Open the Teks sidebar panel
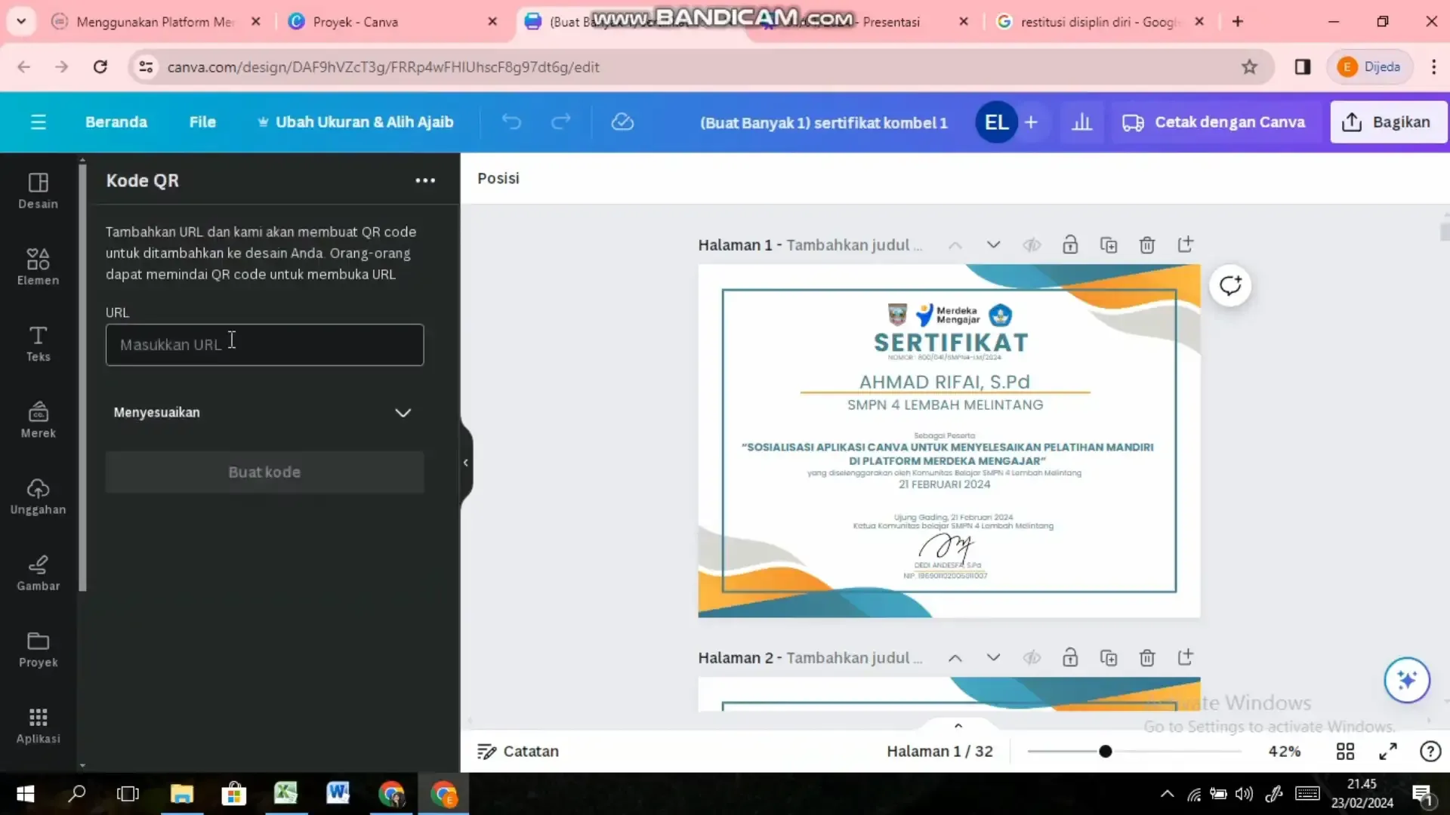 (38, 343)
